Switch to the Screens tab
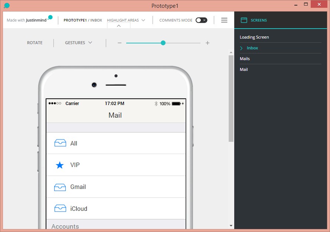The image size is (330, 232). pos(259,20)
